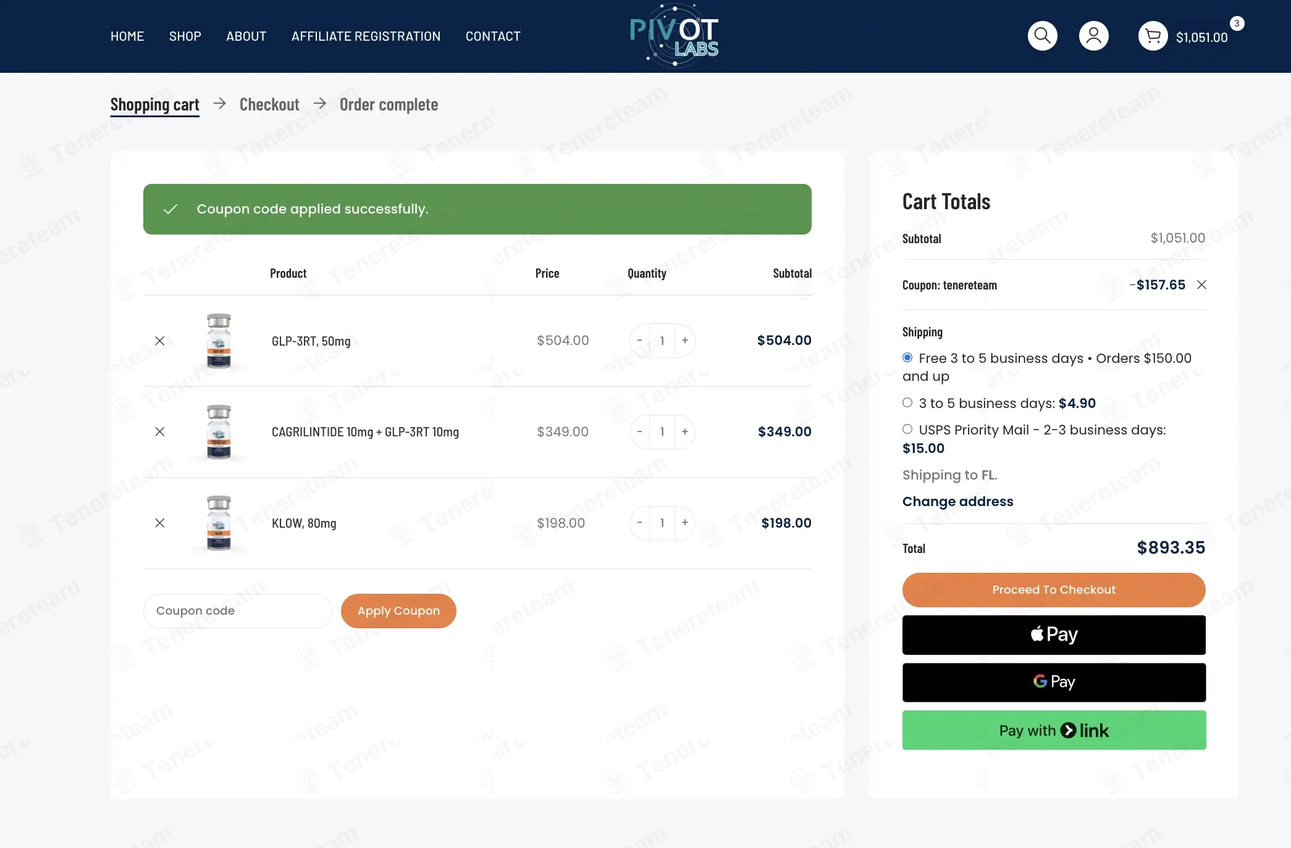This screenshot has height=848, width=1291.
Task: Click Proceed To Checkout button
Action: [1054, 590]
